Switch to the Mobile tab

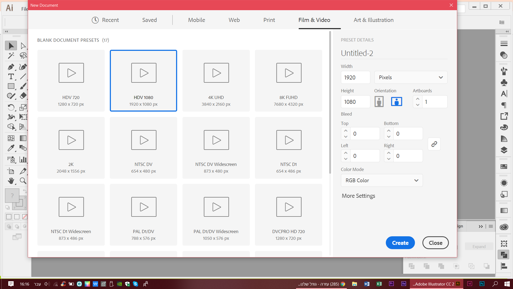point(196,20)
